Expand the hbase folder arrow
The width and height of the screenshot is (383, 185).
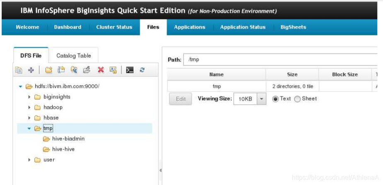[29, 118]
